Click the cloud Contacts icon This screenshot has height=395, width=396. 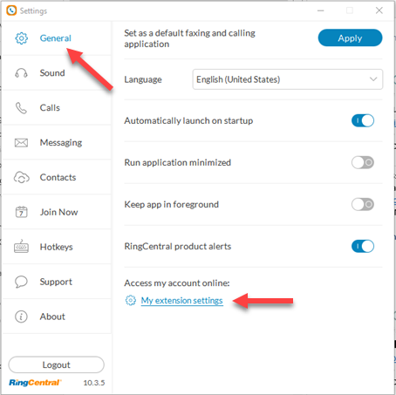[22, 177]
